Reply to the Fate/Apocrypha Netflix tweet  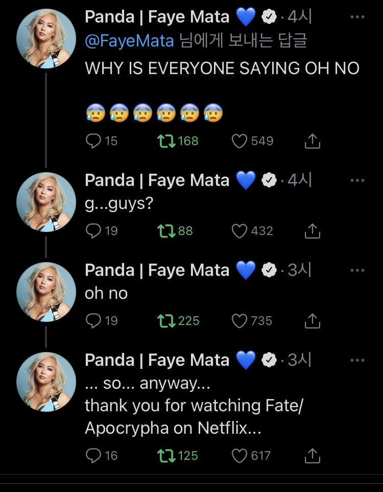pos(94,456)
